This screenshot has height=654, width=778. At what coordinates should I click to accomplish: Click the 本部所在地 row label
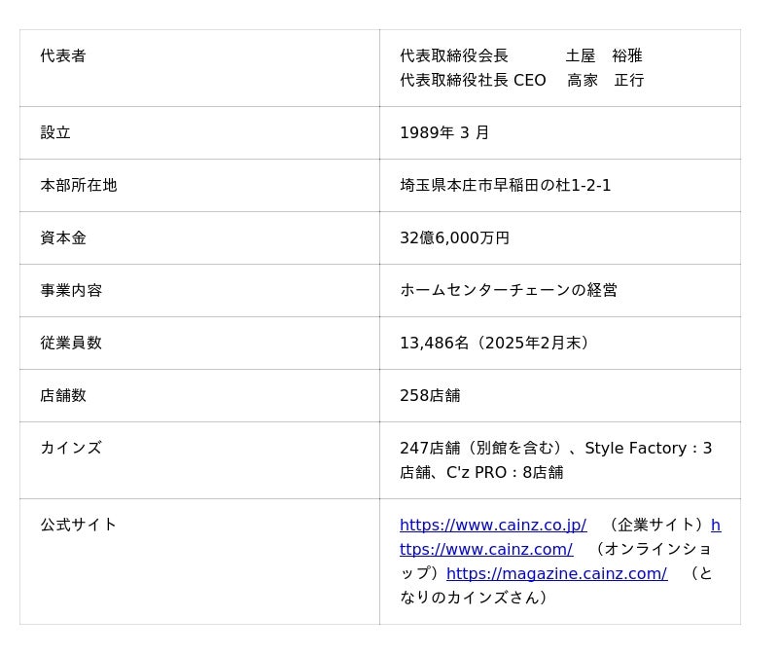[79, 185]
